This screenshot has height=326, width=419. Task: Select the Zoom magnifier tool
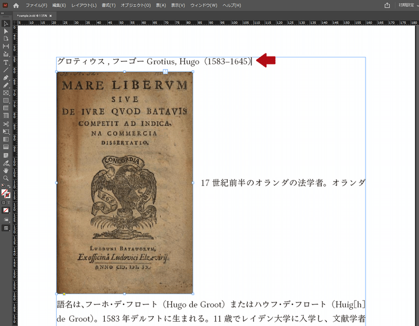click(x=6, y=178)
